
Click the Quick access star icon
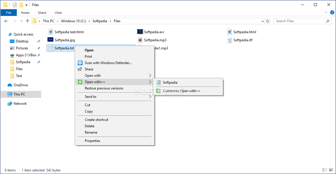pos(10,34)
